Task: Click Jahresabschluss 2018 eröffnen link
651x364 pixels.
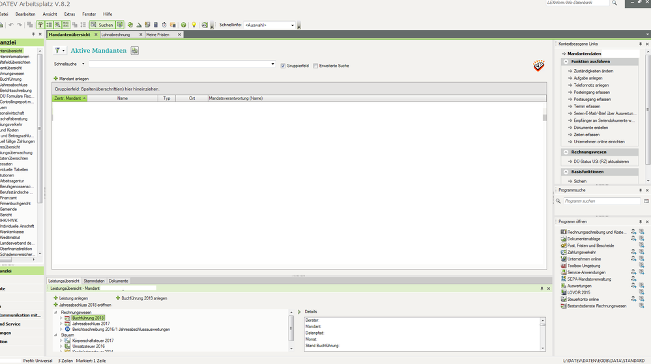Action: [82, 305]
